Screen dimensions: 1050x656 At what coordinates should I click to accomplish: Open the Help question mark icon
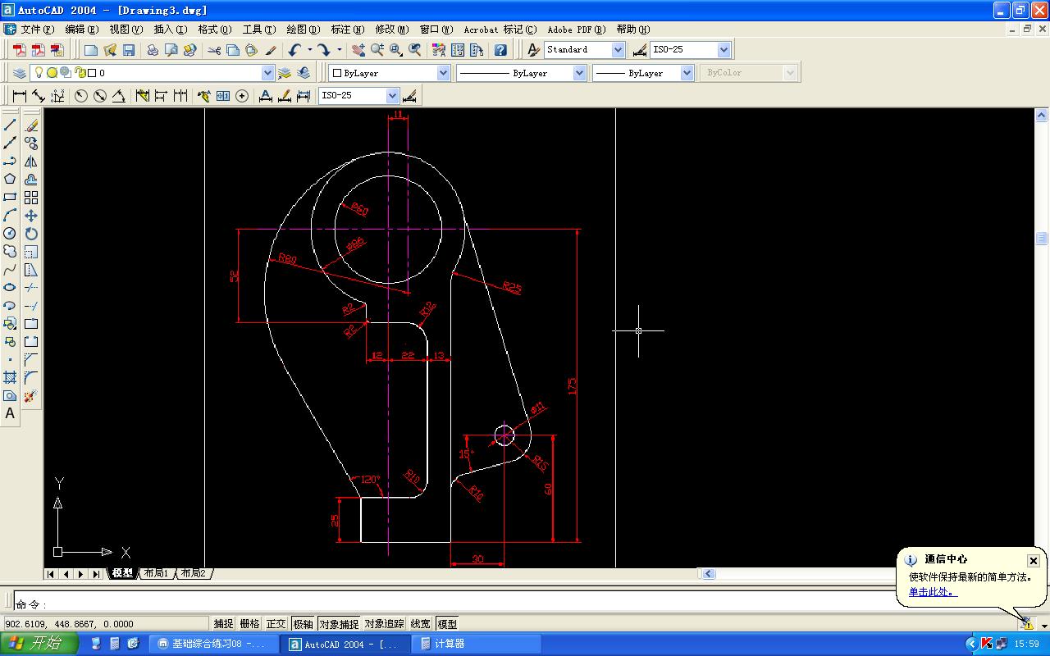500,50
